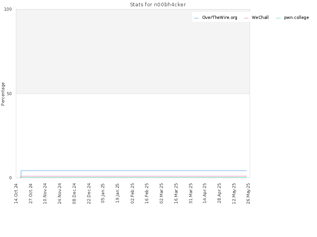317x237 pixels.
Task: Click the WeChall legend label
Action: pos(260,17)
